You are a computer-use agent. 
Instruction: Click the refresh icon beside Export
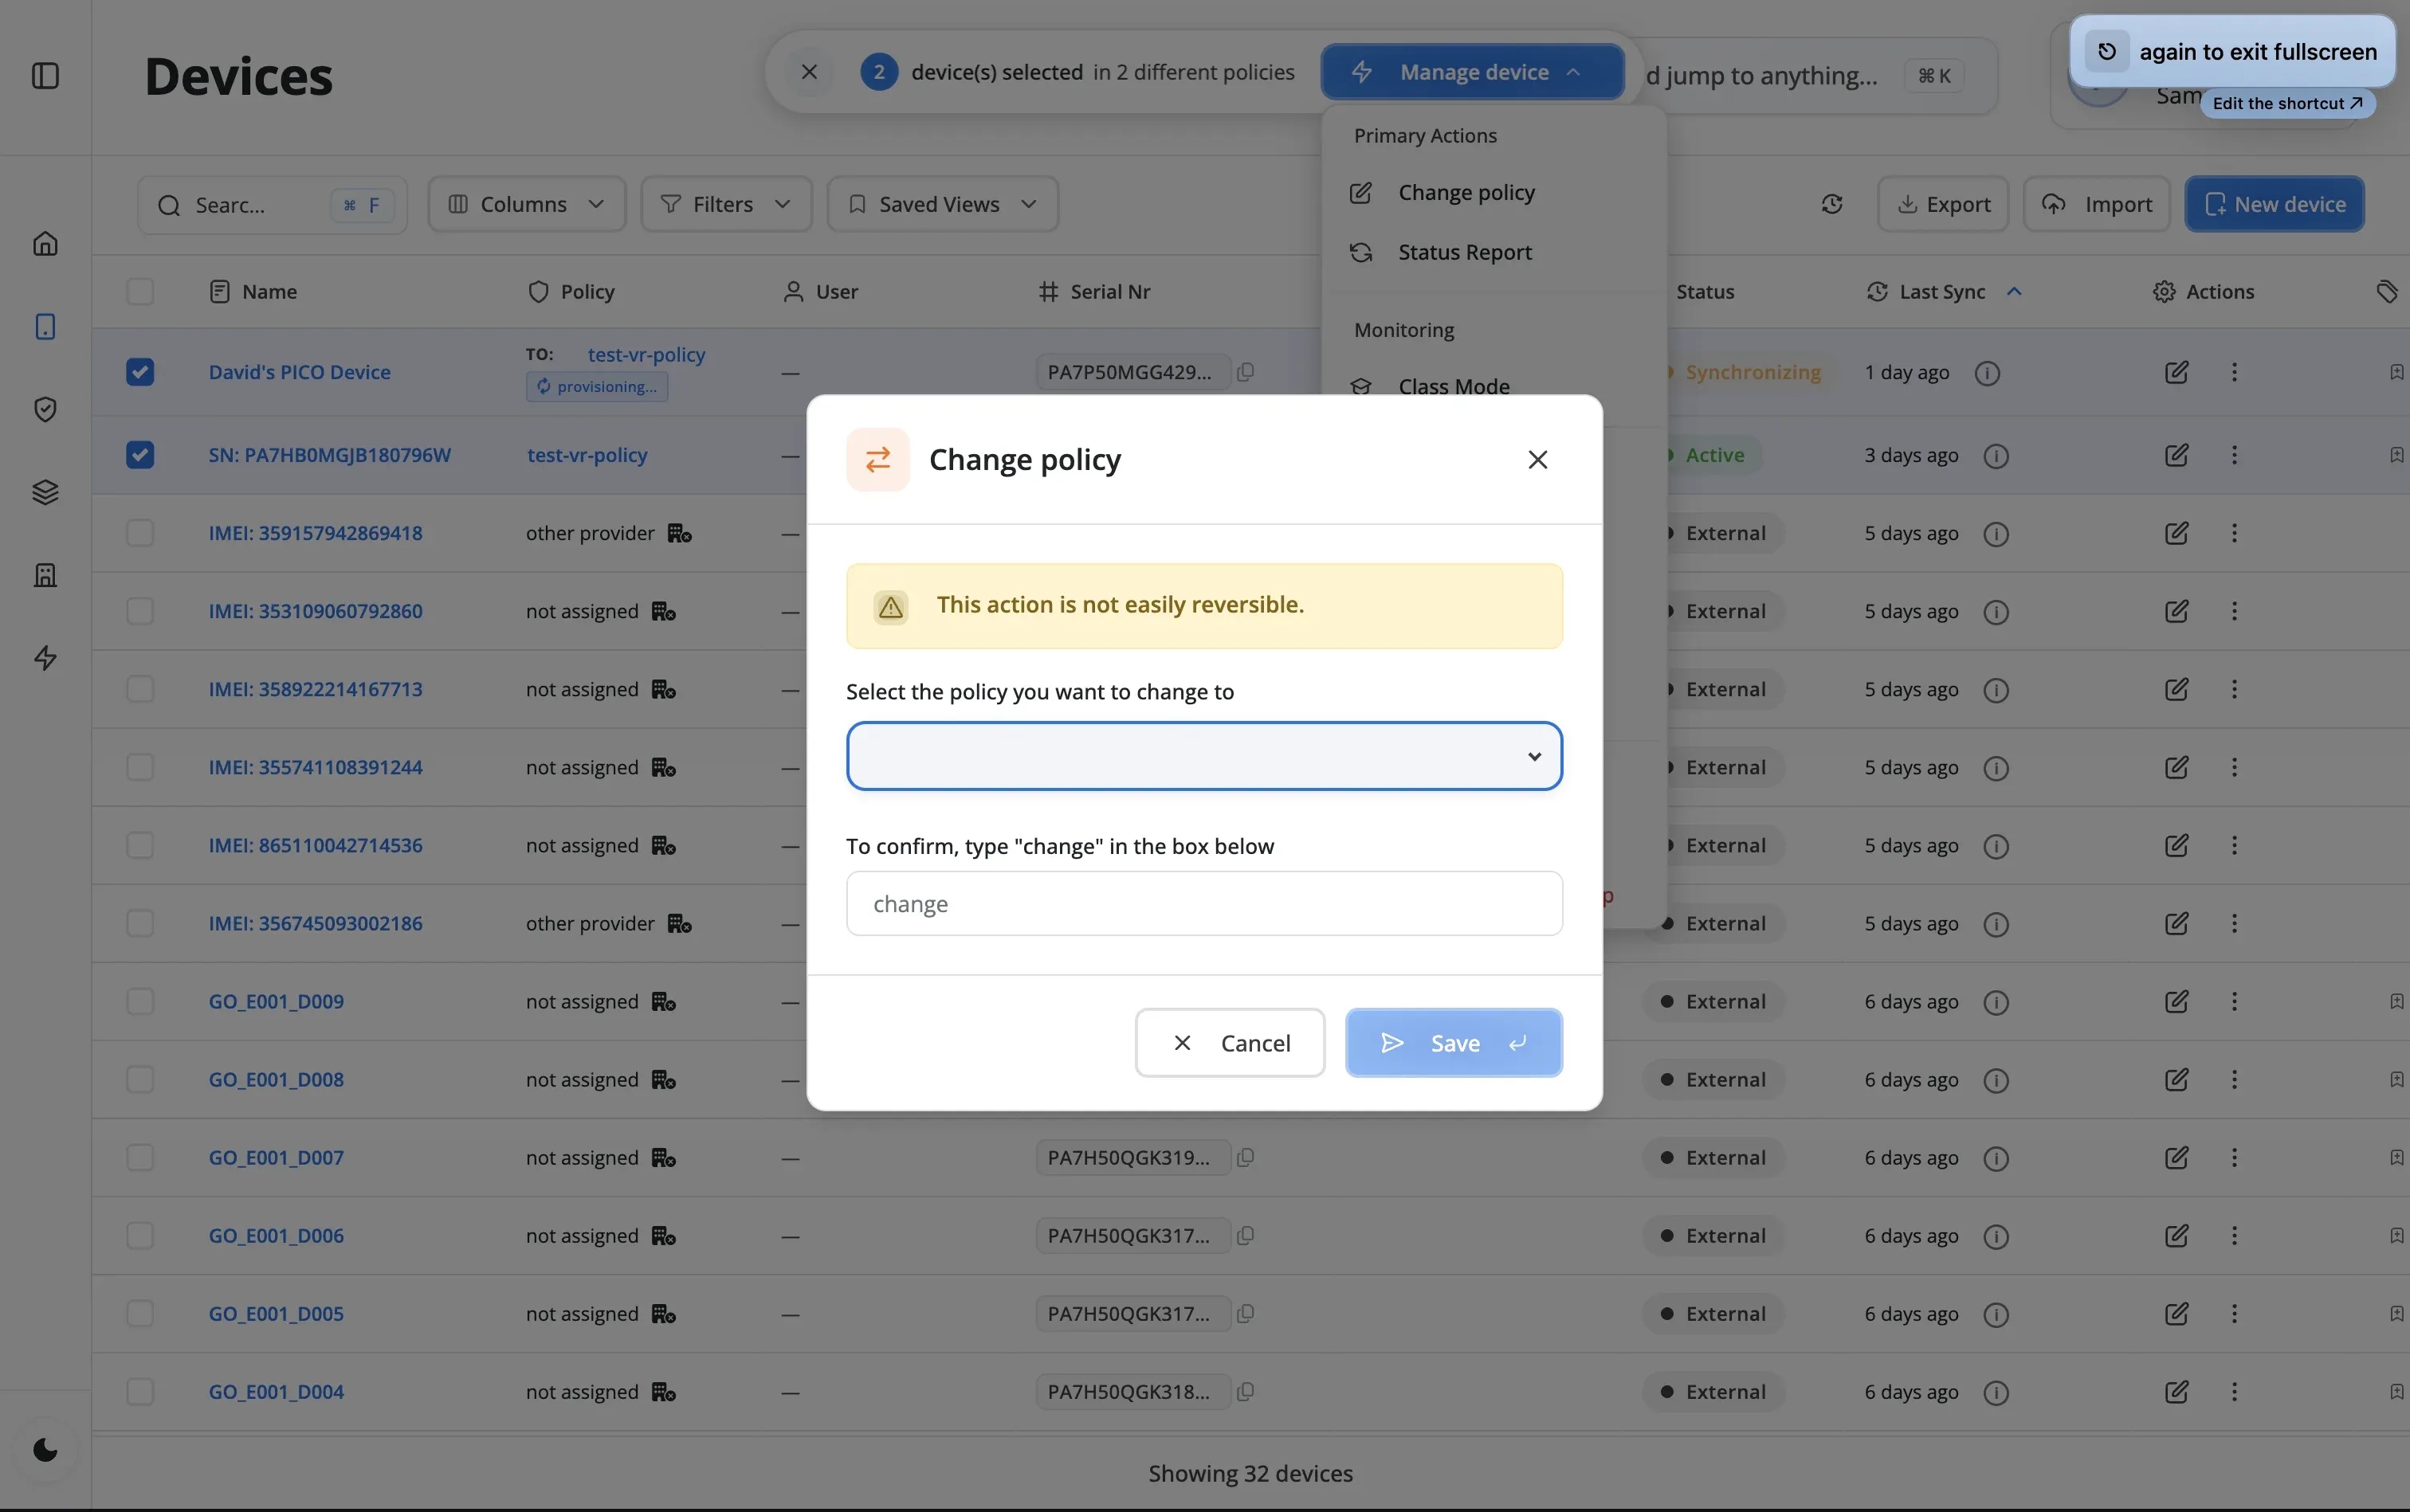click(x=1831, y=204)
